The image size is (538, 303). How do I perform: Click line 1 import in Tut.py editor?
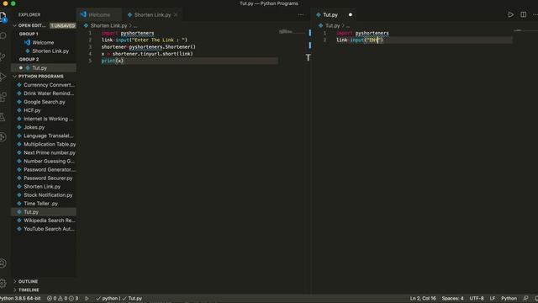[362, 34]
